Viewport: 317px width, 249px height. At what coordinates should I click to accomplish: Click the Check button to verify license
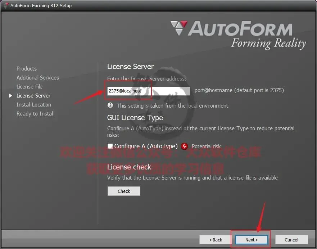124,191
